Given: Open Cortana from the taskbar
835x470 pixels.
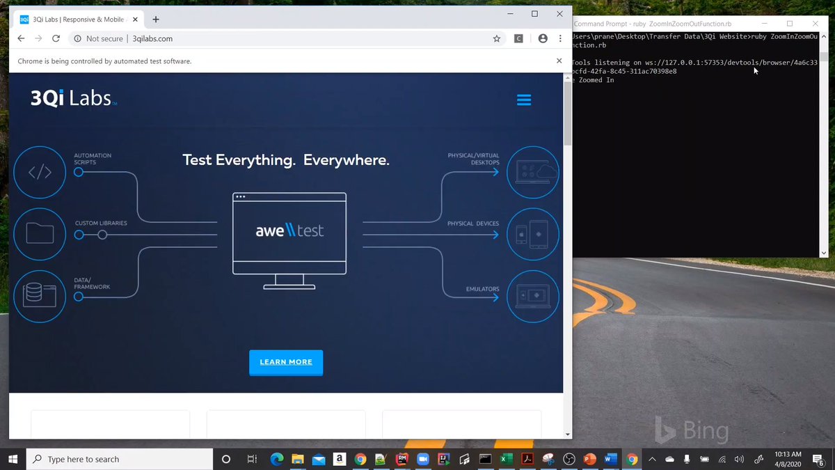Looking at the screenshot, I should 226,459.
